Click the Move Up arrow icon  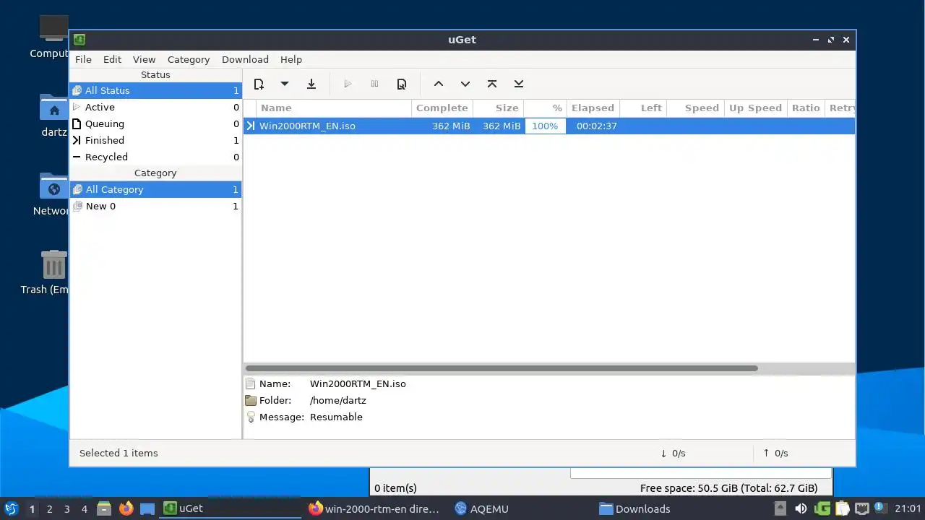tap(439, 84)
